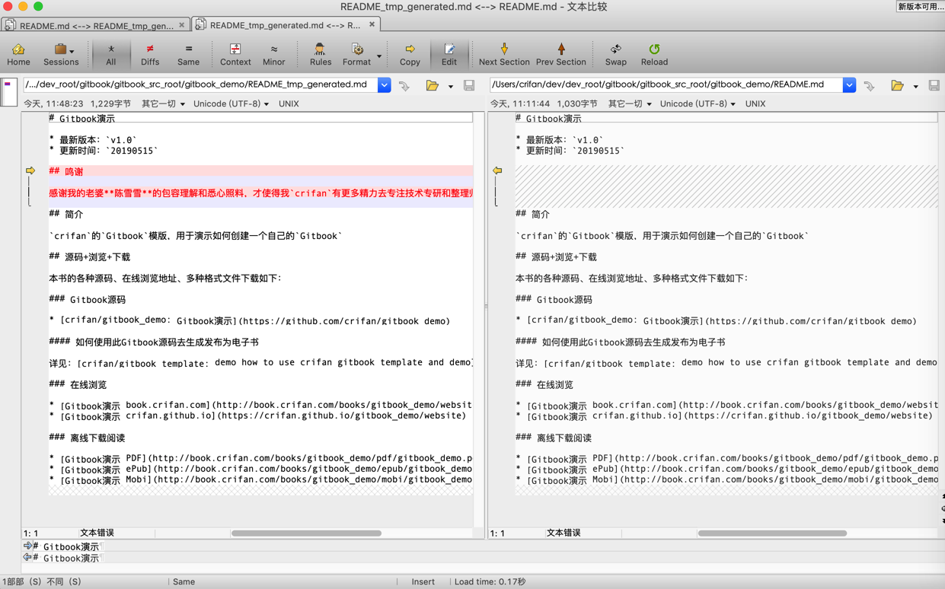Expand left folder icon dropdown arrow
The height and width of the screenshot is (589, 945).
[450, 87]
